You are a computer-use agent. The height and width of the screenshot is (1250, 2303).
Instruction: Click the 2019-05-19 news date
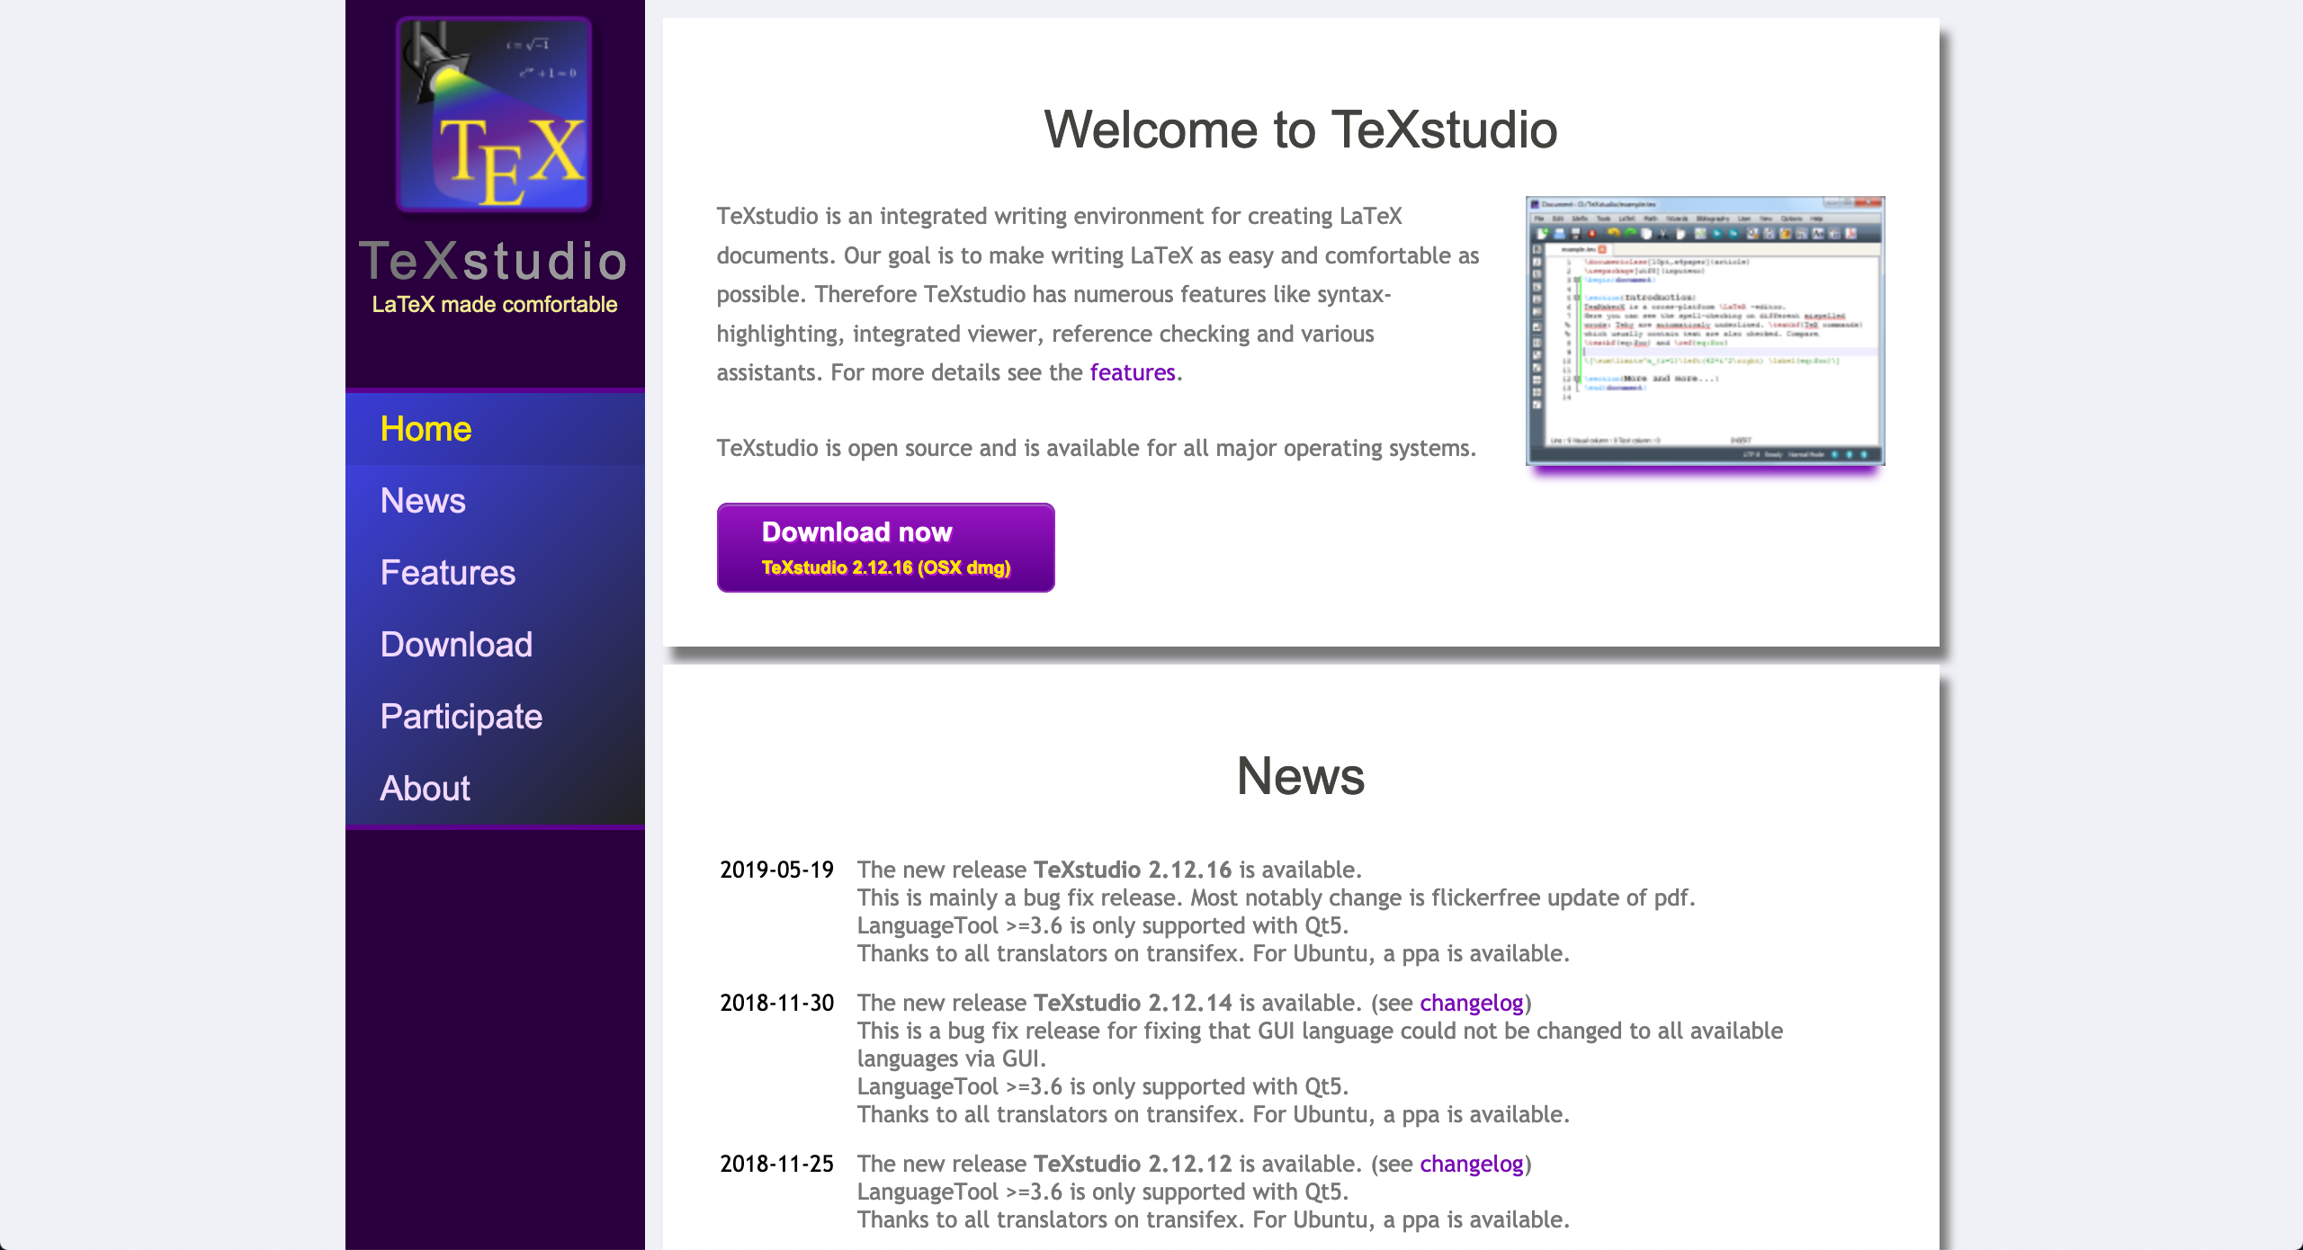(776, 870)
